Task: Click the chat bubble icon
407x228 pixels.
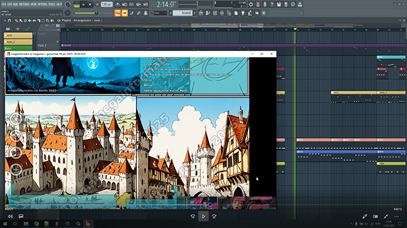Action: point(293,4)
